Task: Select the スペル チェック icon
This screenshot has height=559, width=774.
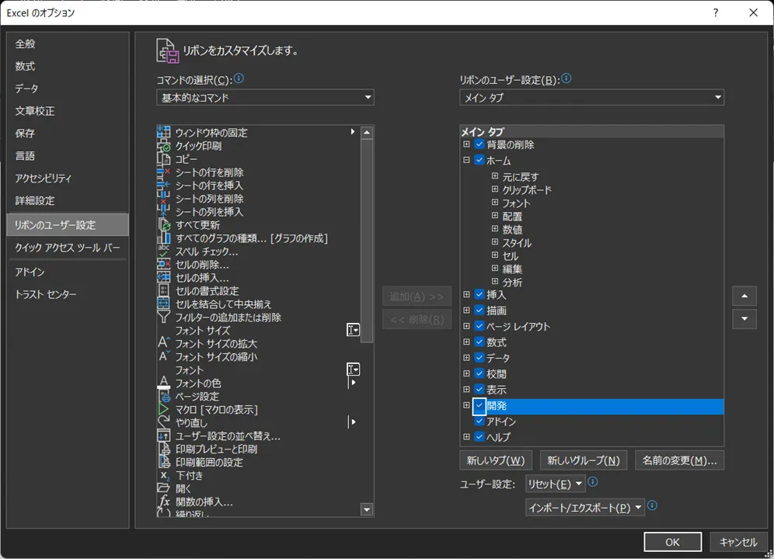Action: pos(163,252)
